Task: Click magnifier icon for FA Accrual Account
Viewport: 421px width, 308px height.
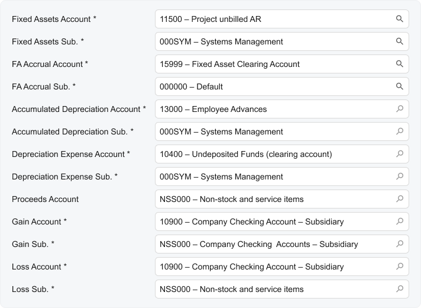Action: (400, 64)
